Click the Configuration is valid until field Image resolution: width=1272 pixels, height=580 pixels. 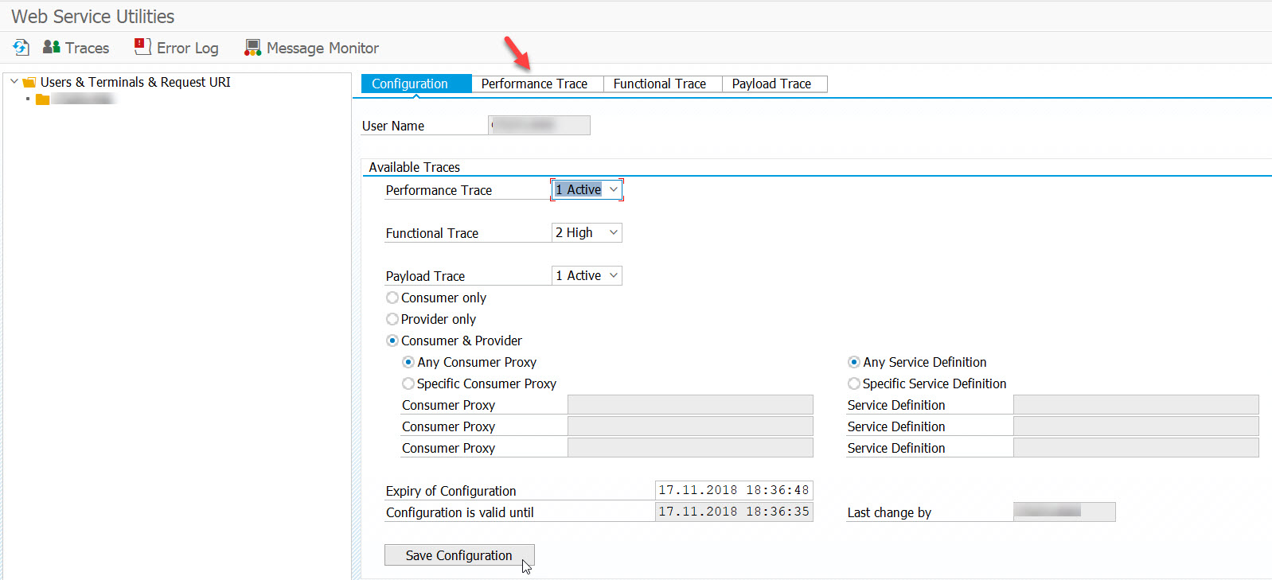[734, 512]
